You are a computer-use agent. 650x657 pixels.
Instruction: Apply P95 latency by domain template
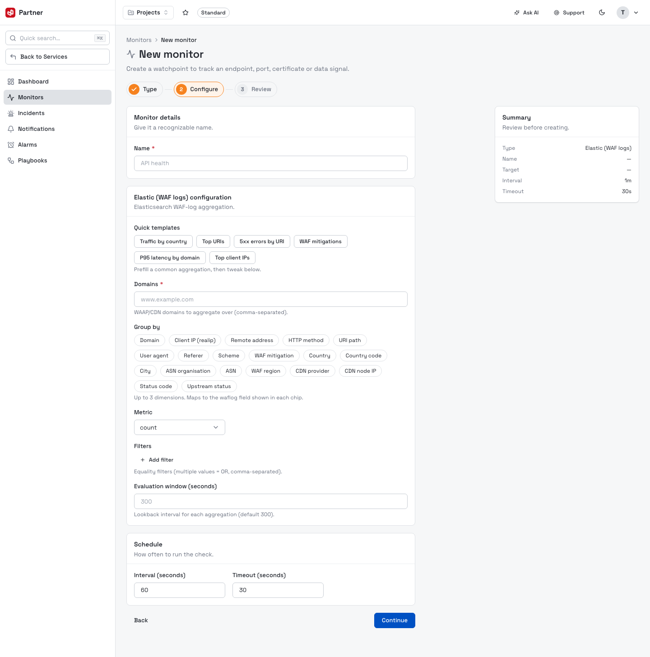(170, 258)
